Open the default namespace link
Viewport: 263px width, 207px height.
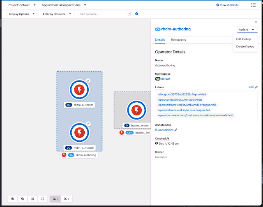(166, 79)
